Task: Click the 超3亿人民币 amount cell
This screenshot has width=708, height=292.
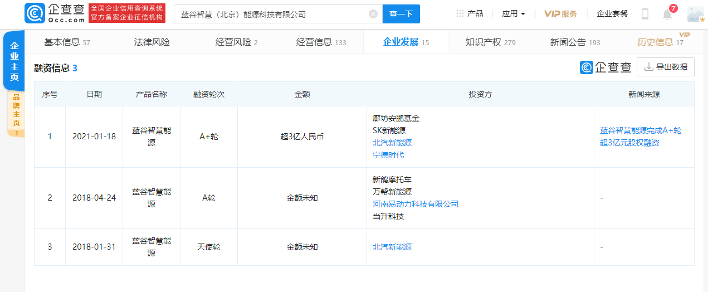Action: [302, 137]
